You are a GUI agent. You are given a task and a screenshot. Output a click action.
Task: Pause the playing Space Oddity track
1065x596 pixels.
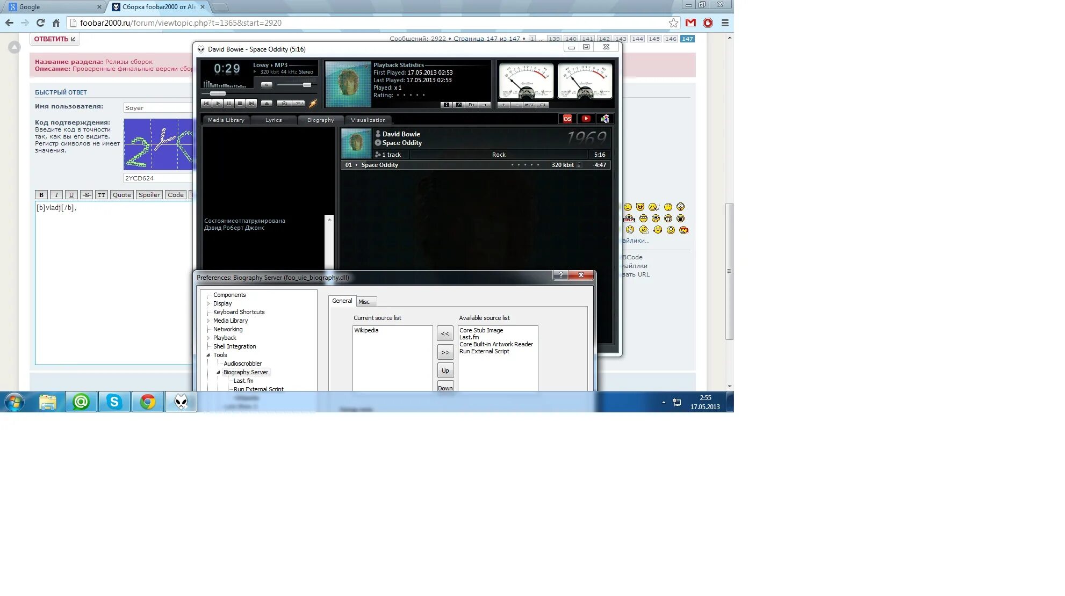(x=229, y=104)
